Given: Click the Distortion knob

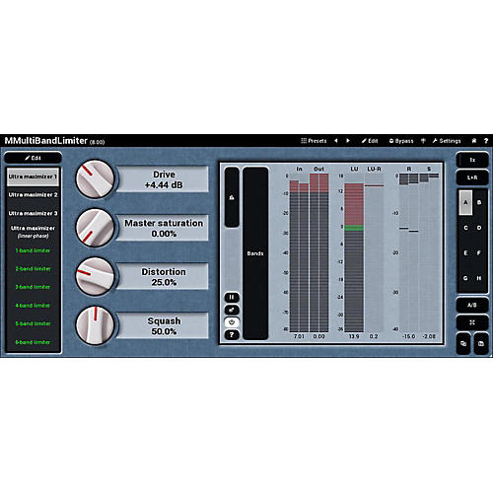Looking at the screenshot, I should (96, 276).
